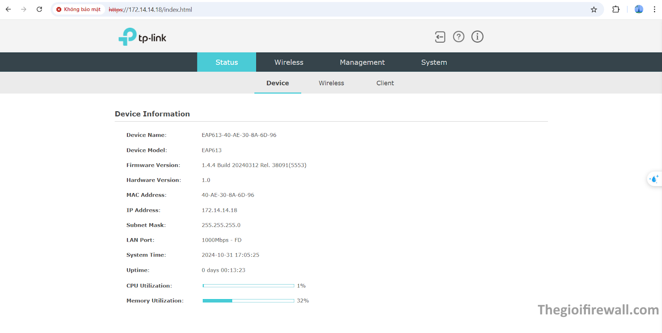Go back to the previous page
The height and width of the screenshot is (333, 662).
(8, 10)
